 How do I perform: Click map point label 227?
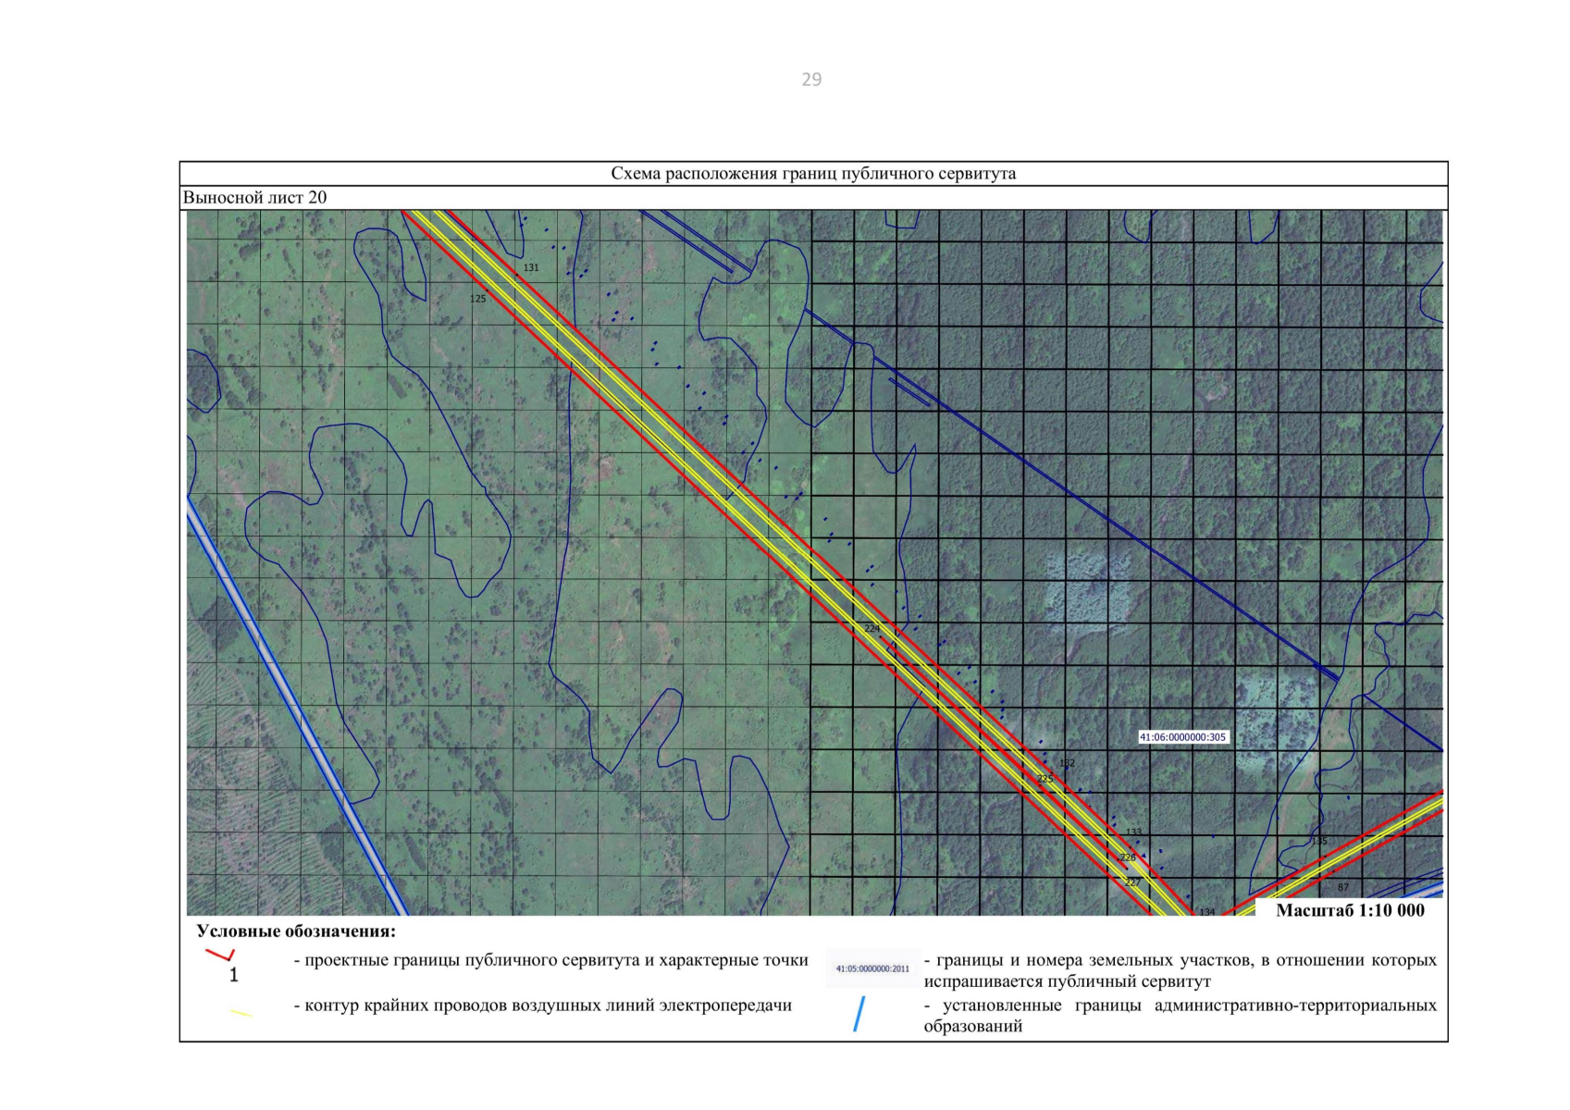tap(1132, 882)
